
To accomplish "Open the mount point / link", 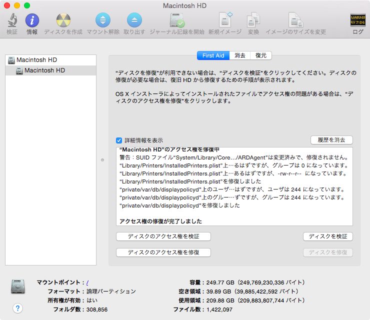I will coord(87,282).
